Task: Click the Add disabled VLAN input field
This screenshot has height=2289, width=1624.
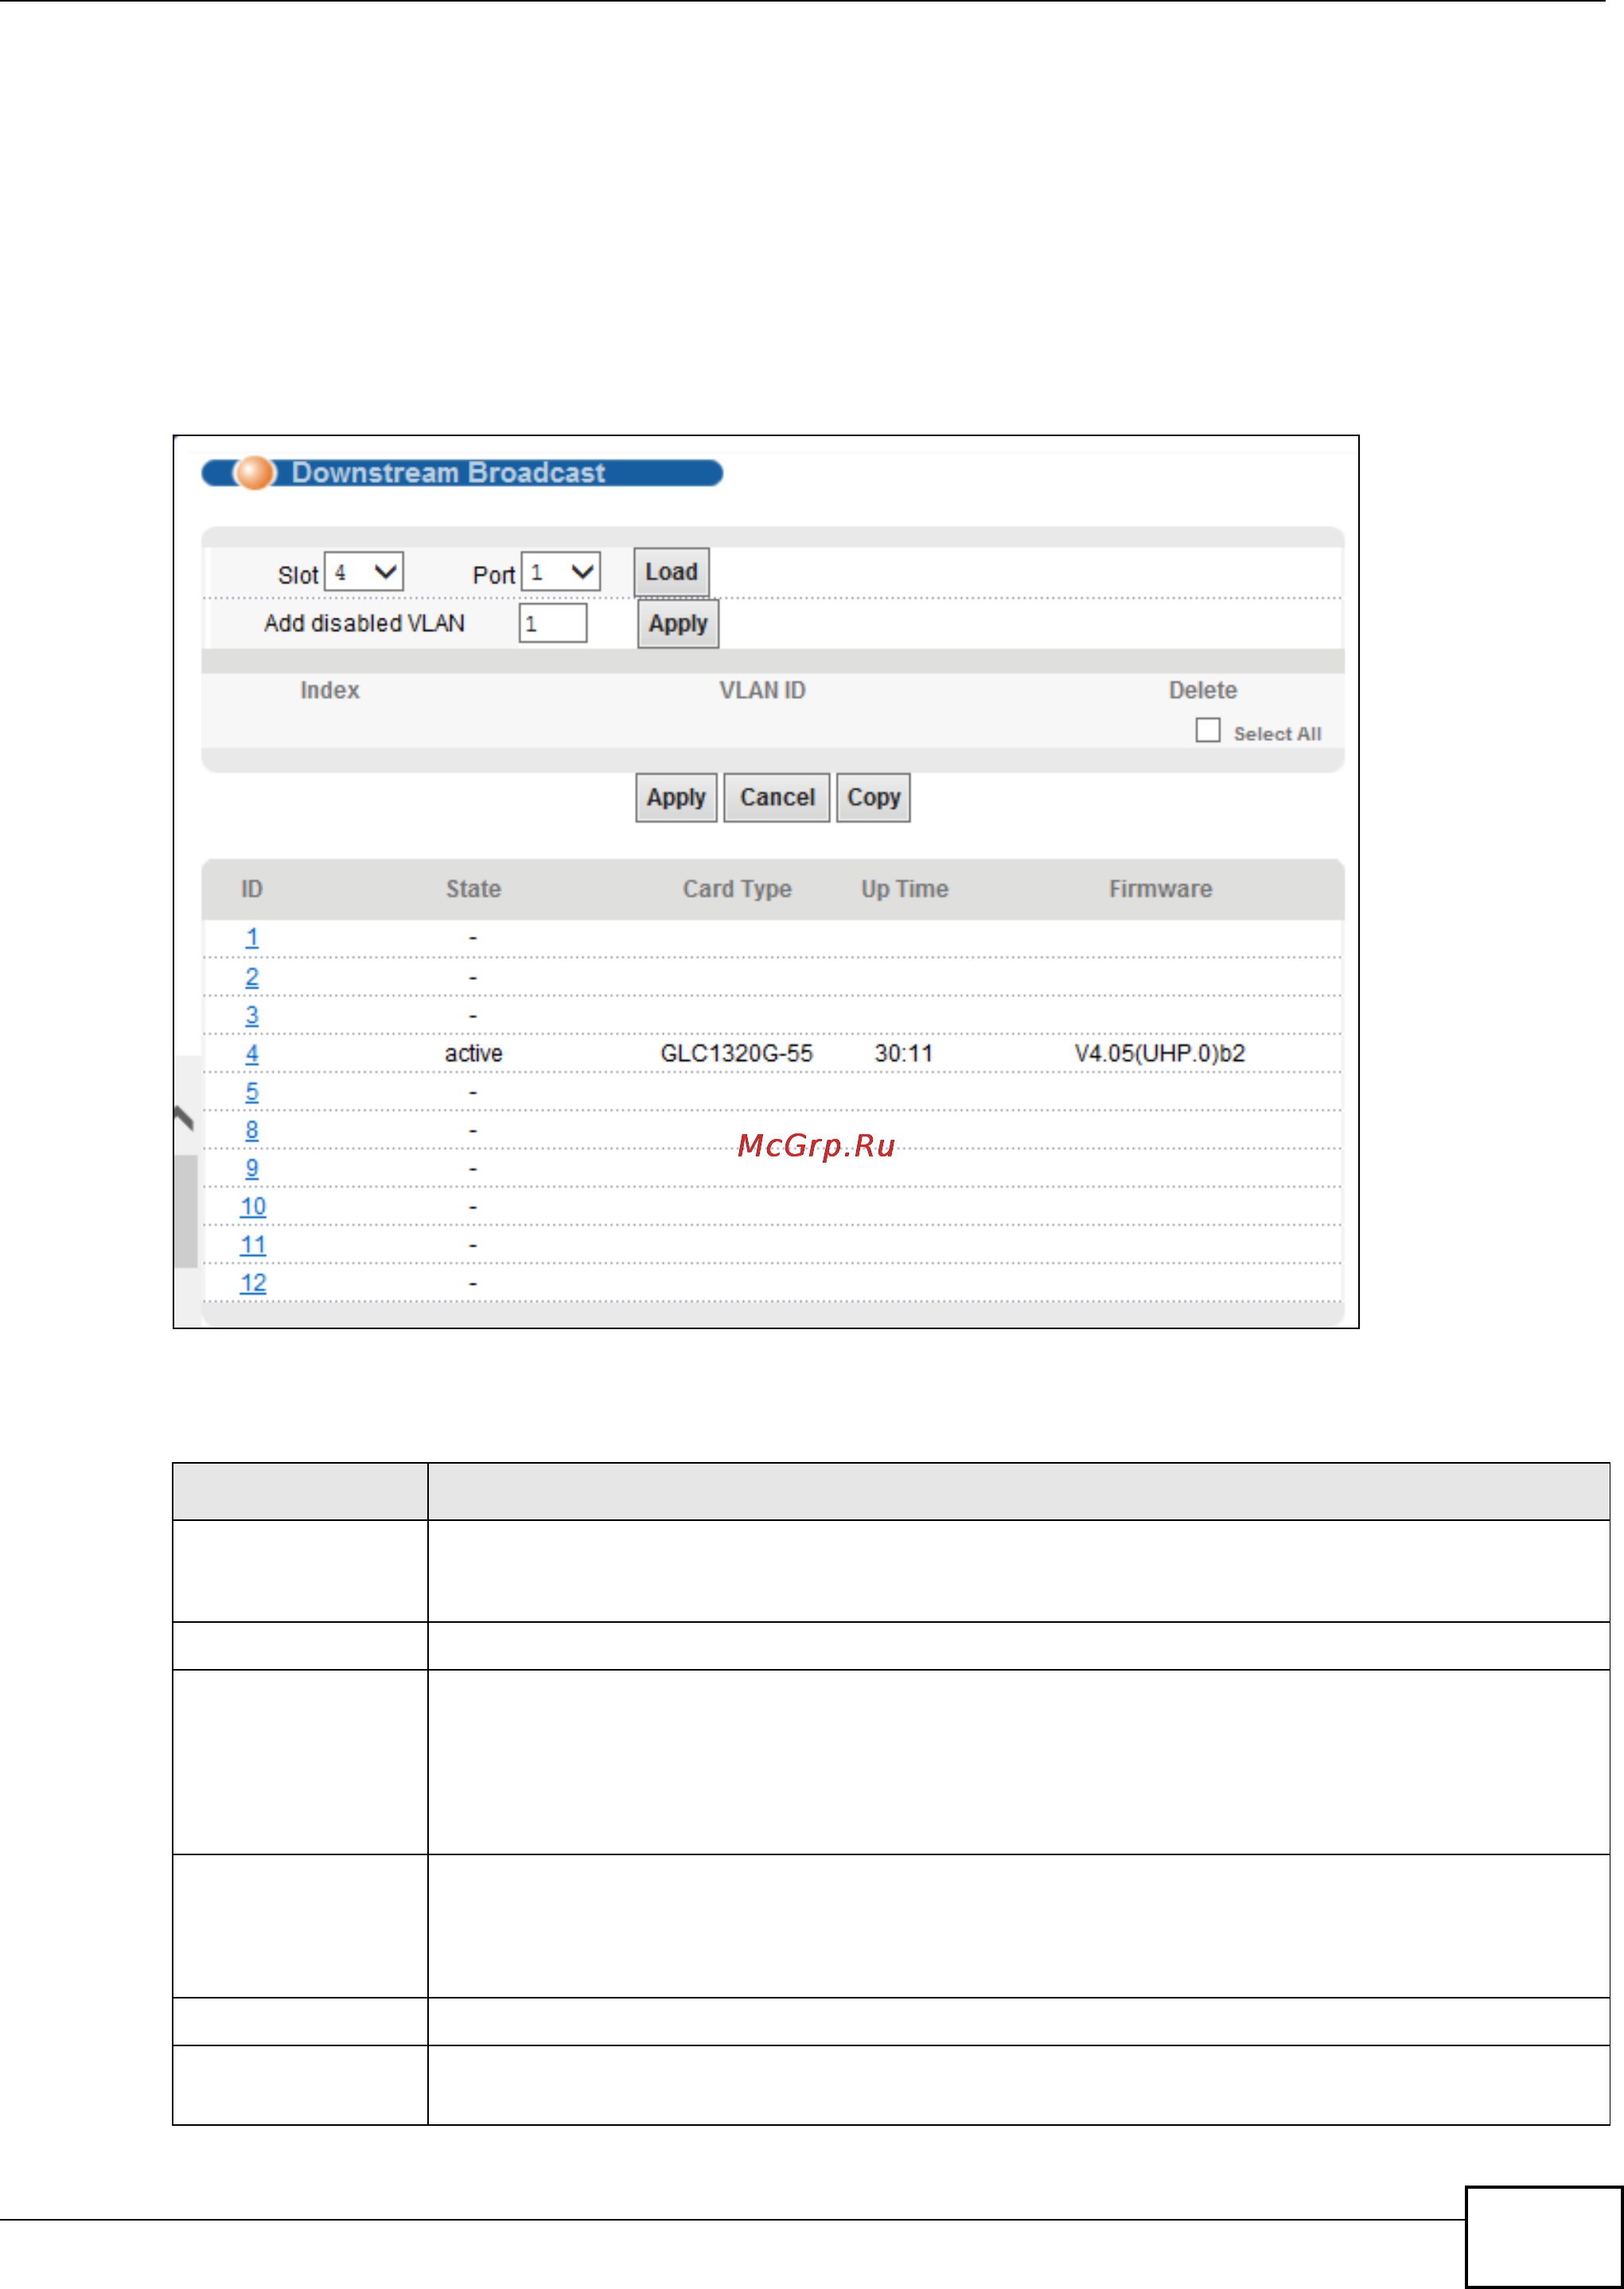Action: (552, 624)
